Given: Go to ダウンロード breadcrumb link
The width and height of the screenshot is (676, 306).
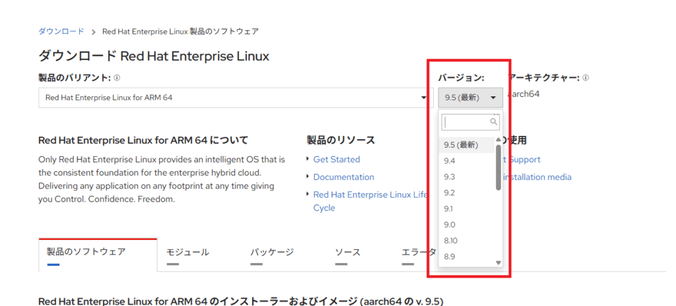Looking at the screenshot, I should click(x=61, y=32).
